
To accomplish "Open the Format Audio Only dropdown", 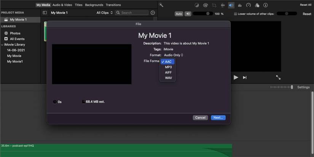I will click(x=174, y=55).
